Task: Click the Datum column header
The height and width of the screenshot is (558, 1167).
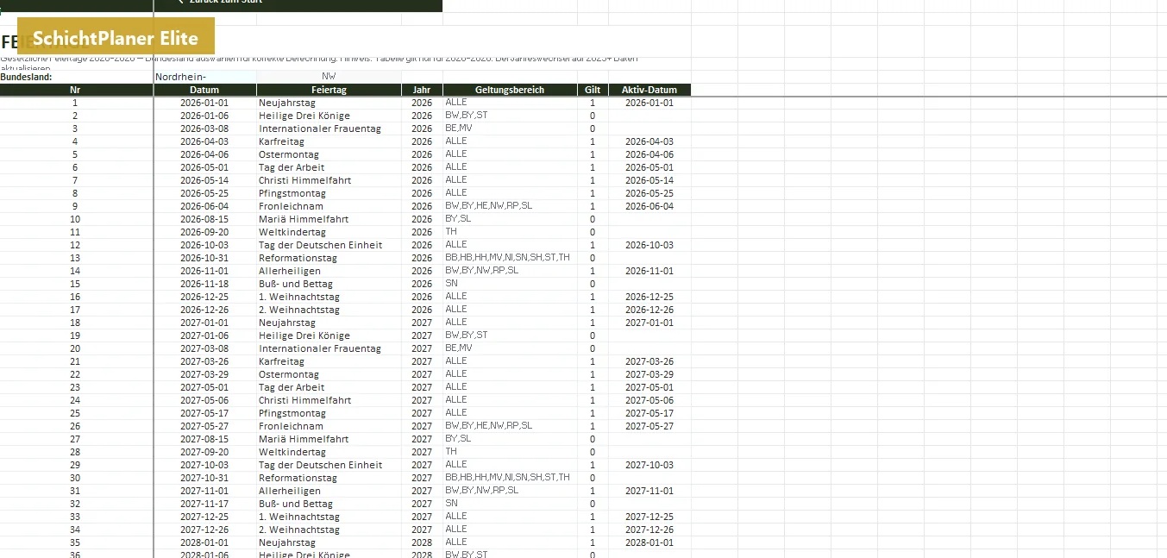Action: [x=204, y=90]
